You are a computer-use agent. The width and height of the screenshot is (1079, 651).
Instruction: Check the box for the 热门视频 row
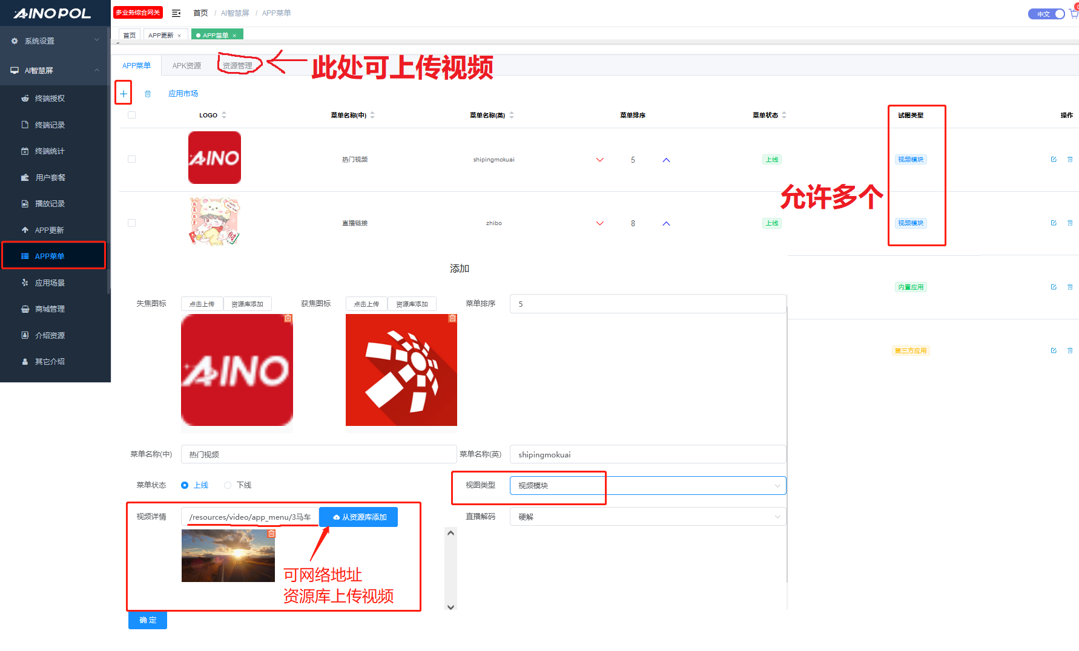131,160
